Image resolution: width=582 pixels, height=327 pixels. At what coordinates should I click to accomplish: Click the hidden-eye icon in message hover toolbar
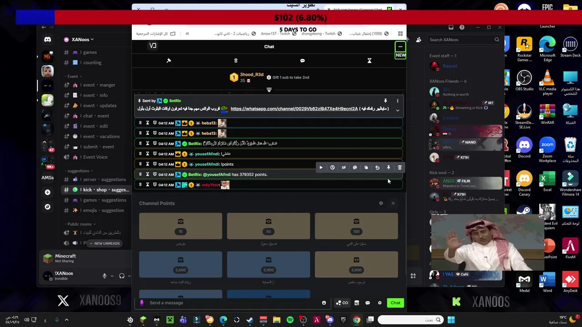(344, 168)
